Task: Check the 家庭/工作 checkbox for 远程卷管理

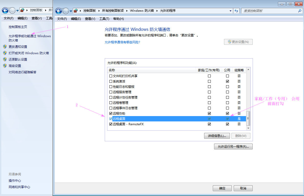Action: (x=209, y=103)
